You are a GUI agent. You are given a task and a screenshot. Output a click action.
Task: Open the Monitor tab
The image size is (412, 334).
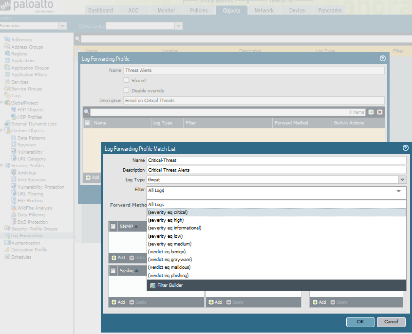[x=167, y=10]
